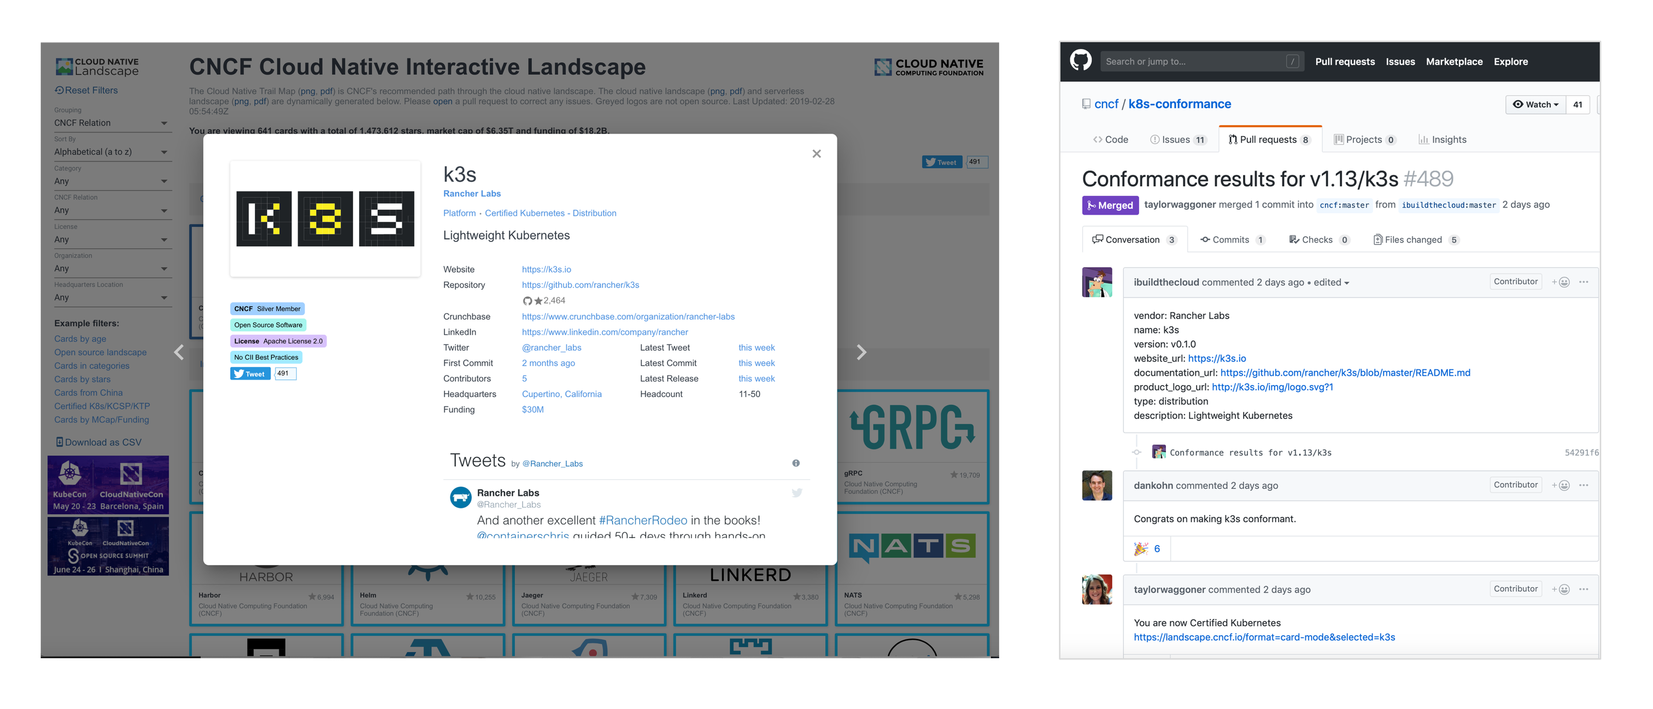
Task: Click the Tweet button under license badges
Action: point(250,374)
